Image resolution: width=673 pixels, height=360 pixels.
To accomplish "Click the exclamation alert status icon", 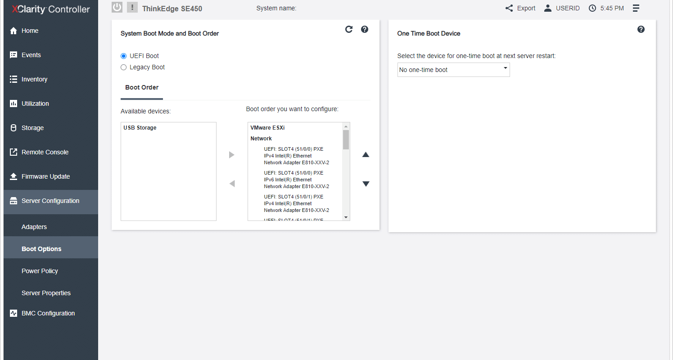I will pos(132,7).
